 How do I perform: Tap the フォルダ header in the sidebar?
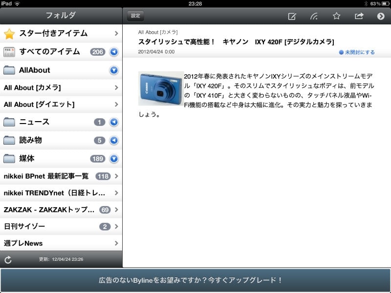coord(61,15)
